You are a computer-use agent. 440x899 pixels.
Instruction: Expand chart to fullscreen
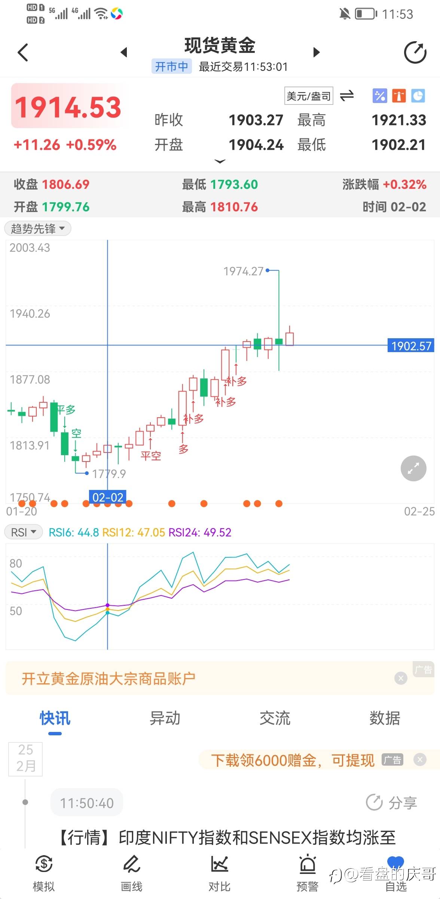point(413,468)
